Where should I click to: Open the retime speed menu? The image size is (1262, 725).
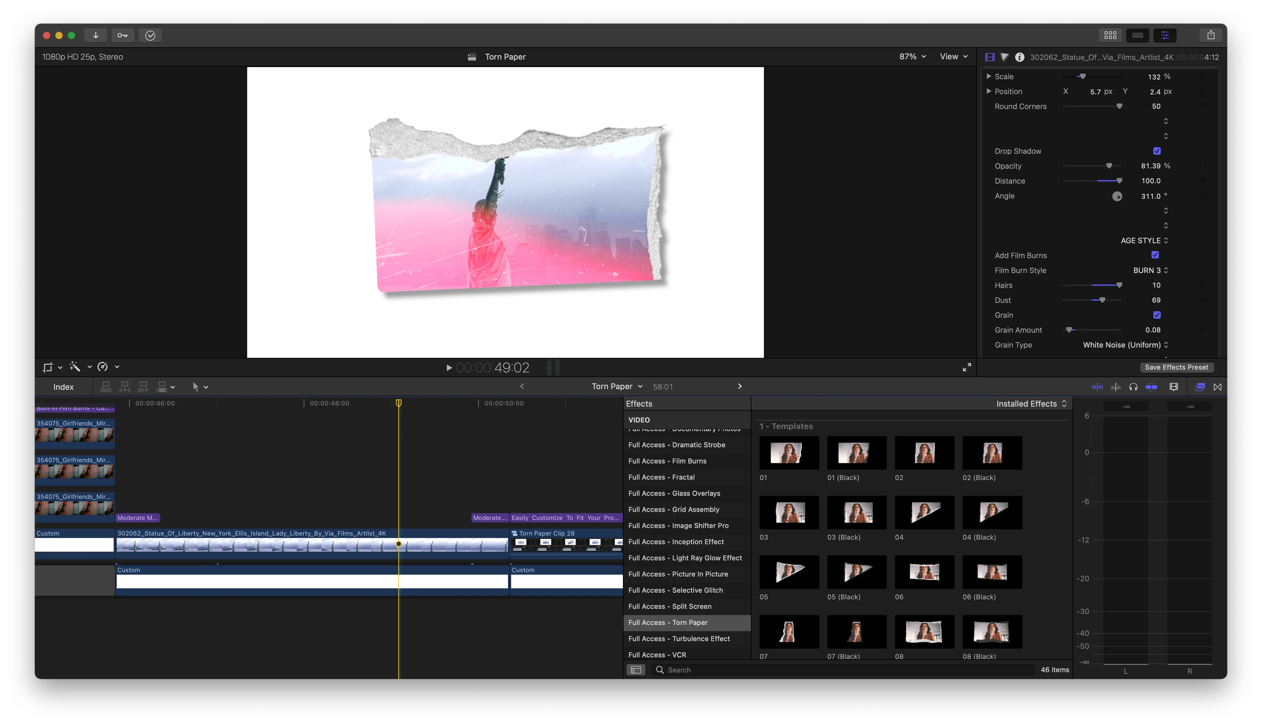coord(108,367)
